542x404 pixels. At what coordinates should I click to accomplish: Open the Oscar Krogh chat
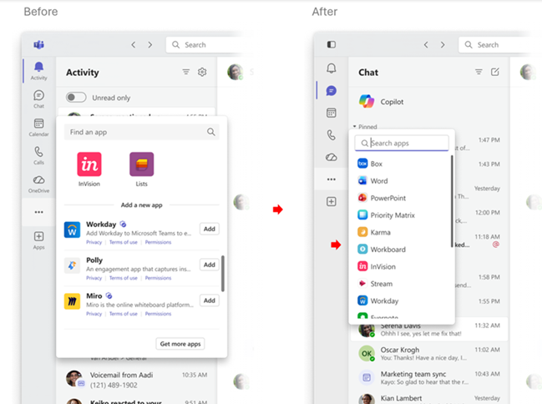(429, 354)
